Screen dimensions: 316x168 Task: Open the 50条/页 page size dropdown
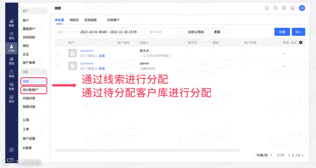pyautogui.click(x=263, y=155)
